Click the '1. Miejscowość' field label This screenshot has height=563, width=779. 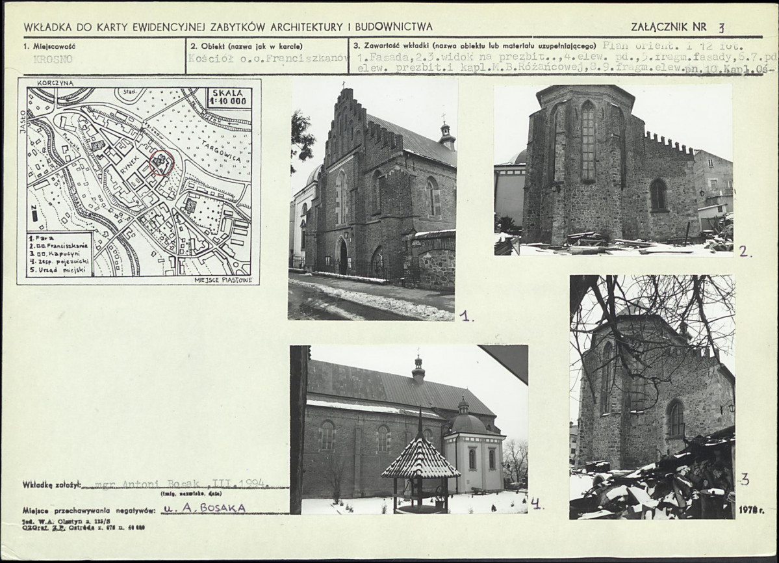(49, 46)
